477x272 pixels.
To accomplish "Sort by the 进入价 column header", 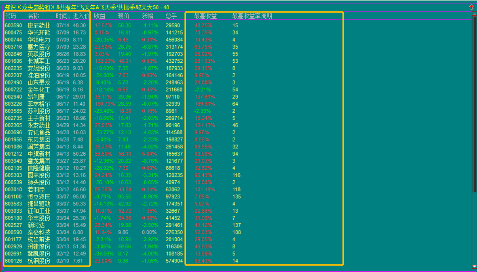I will 81,16.
